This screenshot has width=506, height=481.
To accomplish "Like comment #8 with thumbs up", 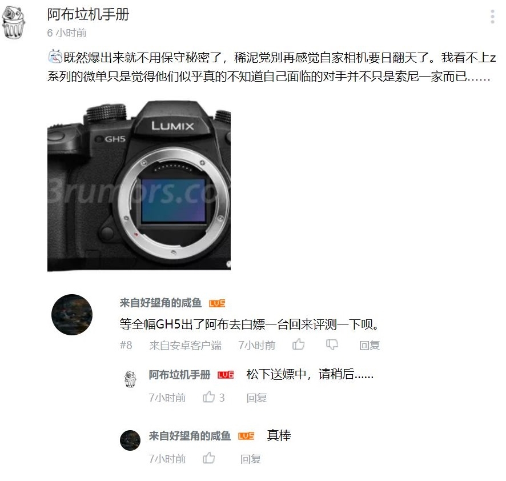I will pos(298,345).
